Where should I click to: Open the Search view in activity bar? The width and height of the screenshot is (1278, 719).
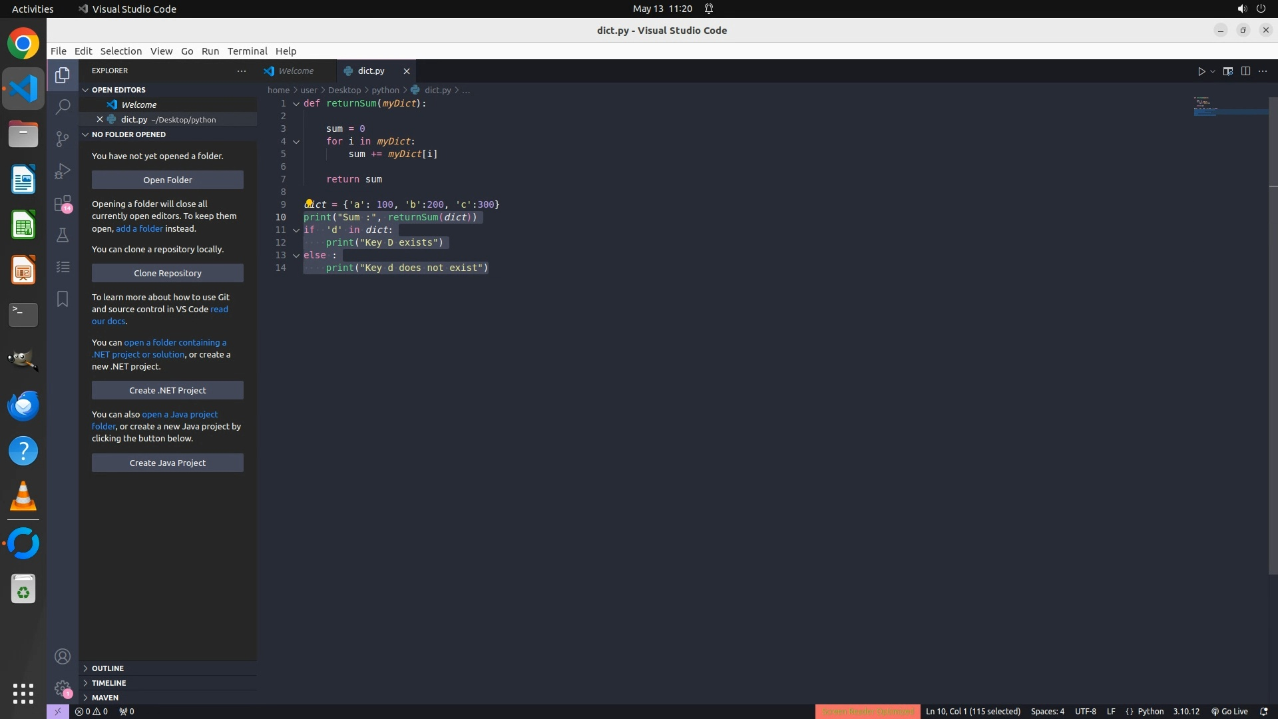click(x=63, y=107)
